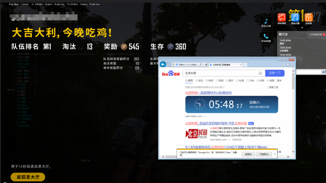The image size is (326, 183).
Task: Click the 歌曲点播 music note tile
Action: click(x=266, y=23)
